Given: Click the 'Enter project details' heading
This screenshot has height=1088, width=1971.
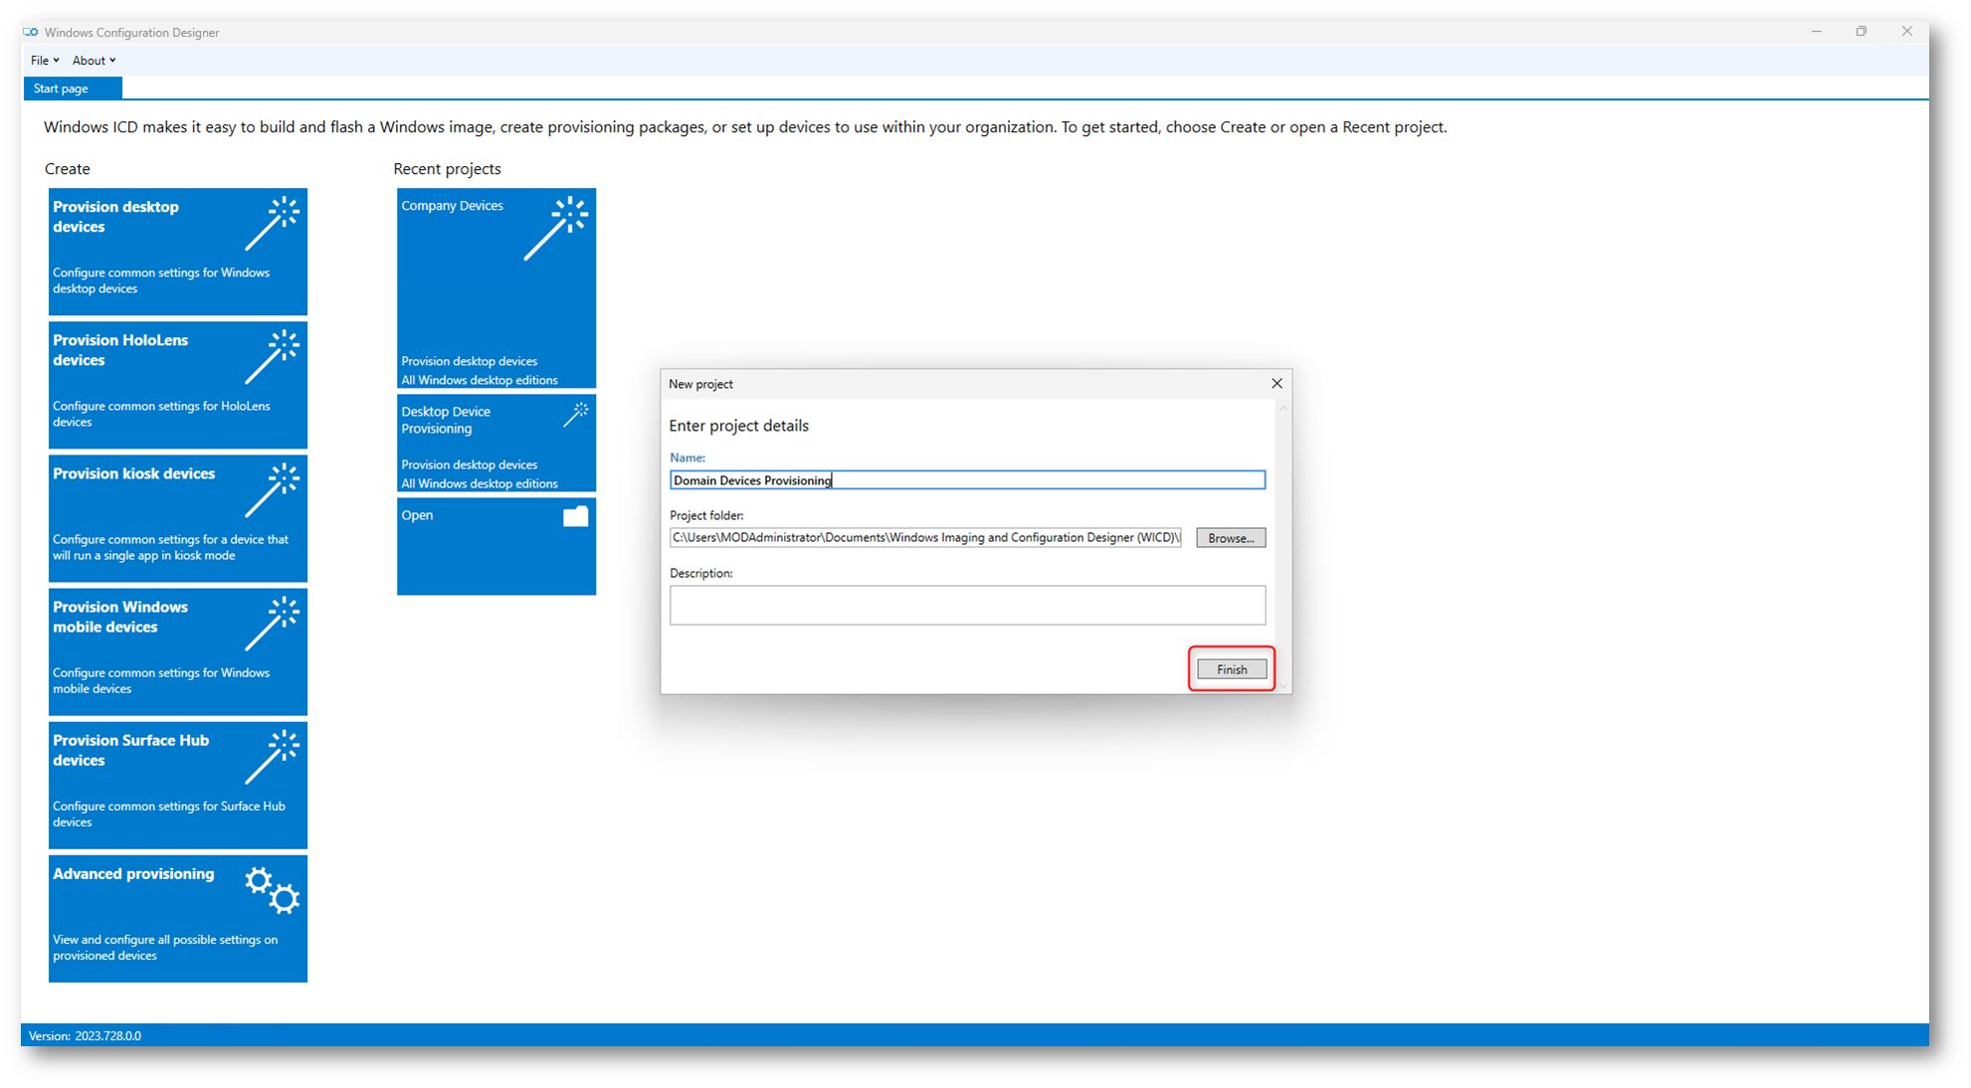Looking at the screenshot, I should (738, 426).
